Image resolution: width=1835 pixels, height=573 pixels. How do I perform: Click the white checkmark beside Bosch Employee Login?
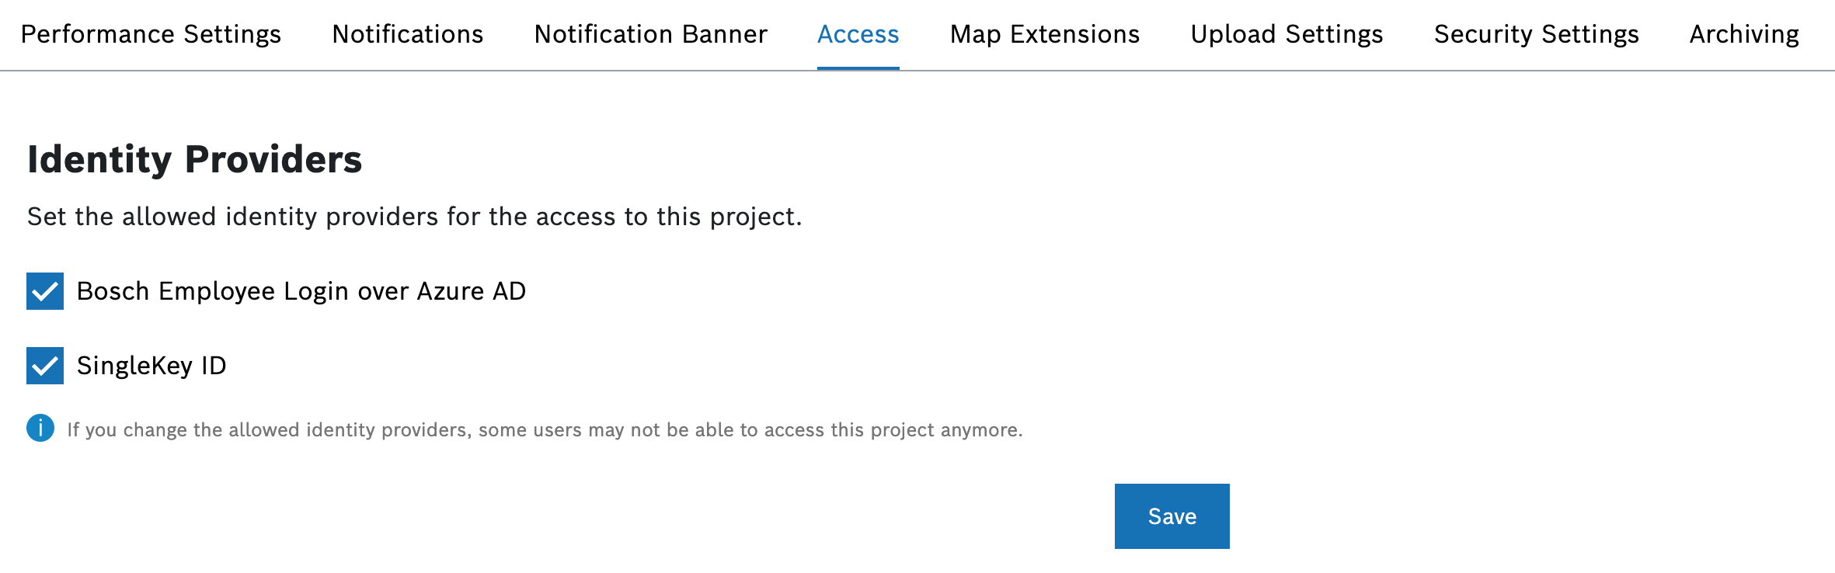click(x=45, y=291)
